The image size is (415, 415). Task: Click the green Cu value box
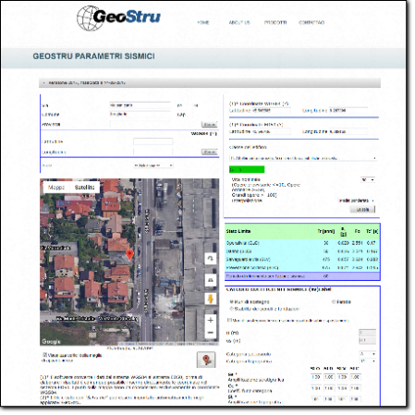pos(247,169)
